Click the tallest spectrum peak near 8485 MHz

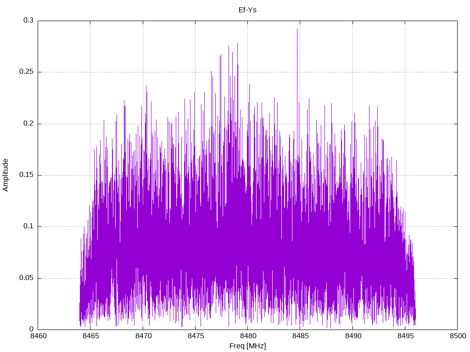297,29
